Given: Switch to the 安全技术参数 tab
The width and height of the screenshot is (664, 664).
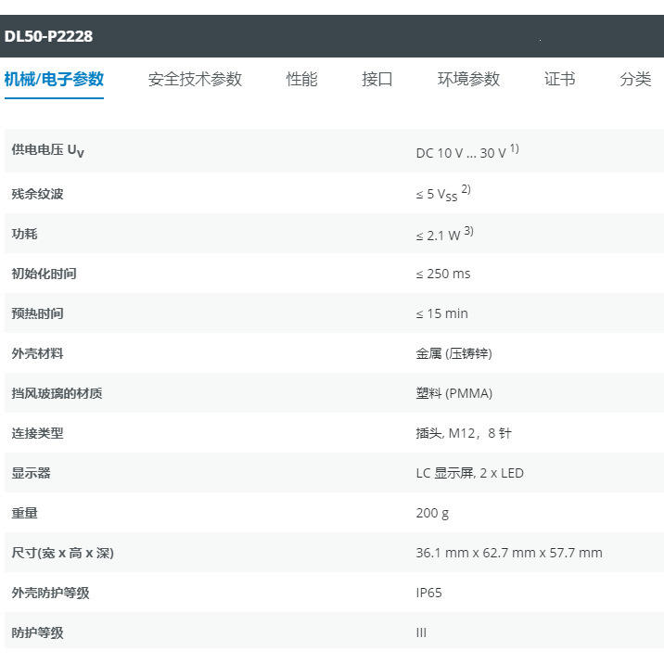Looking at the screenshot, I should 195,79.
